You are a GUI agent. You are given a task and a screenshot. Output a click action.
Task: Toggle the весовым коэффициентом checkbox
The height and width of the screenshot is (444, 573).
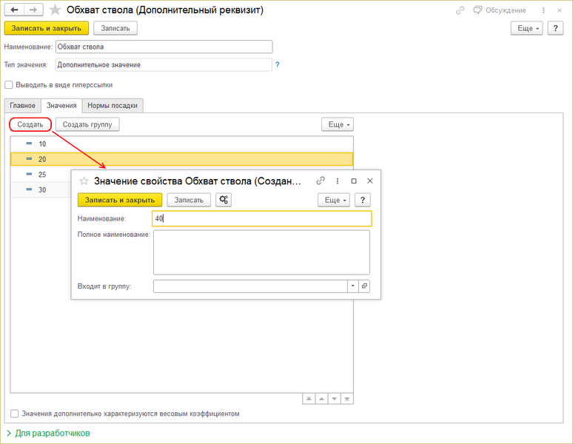[14, 414]
